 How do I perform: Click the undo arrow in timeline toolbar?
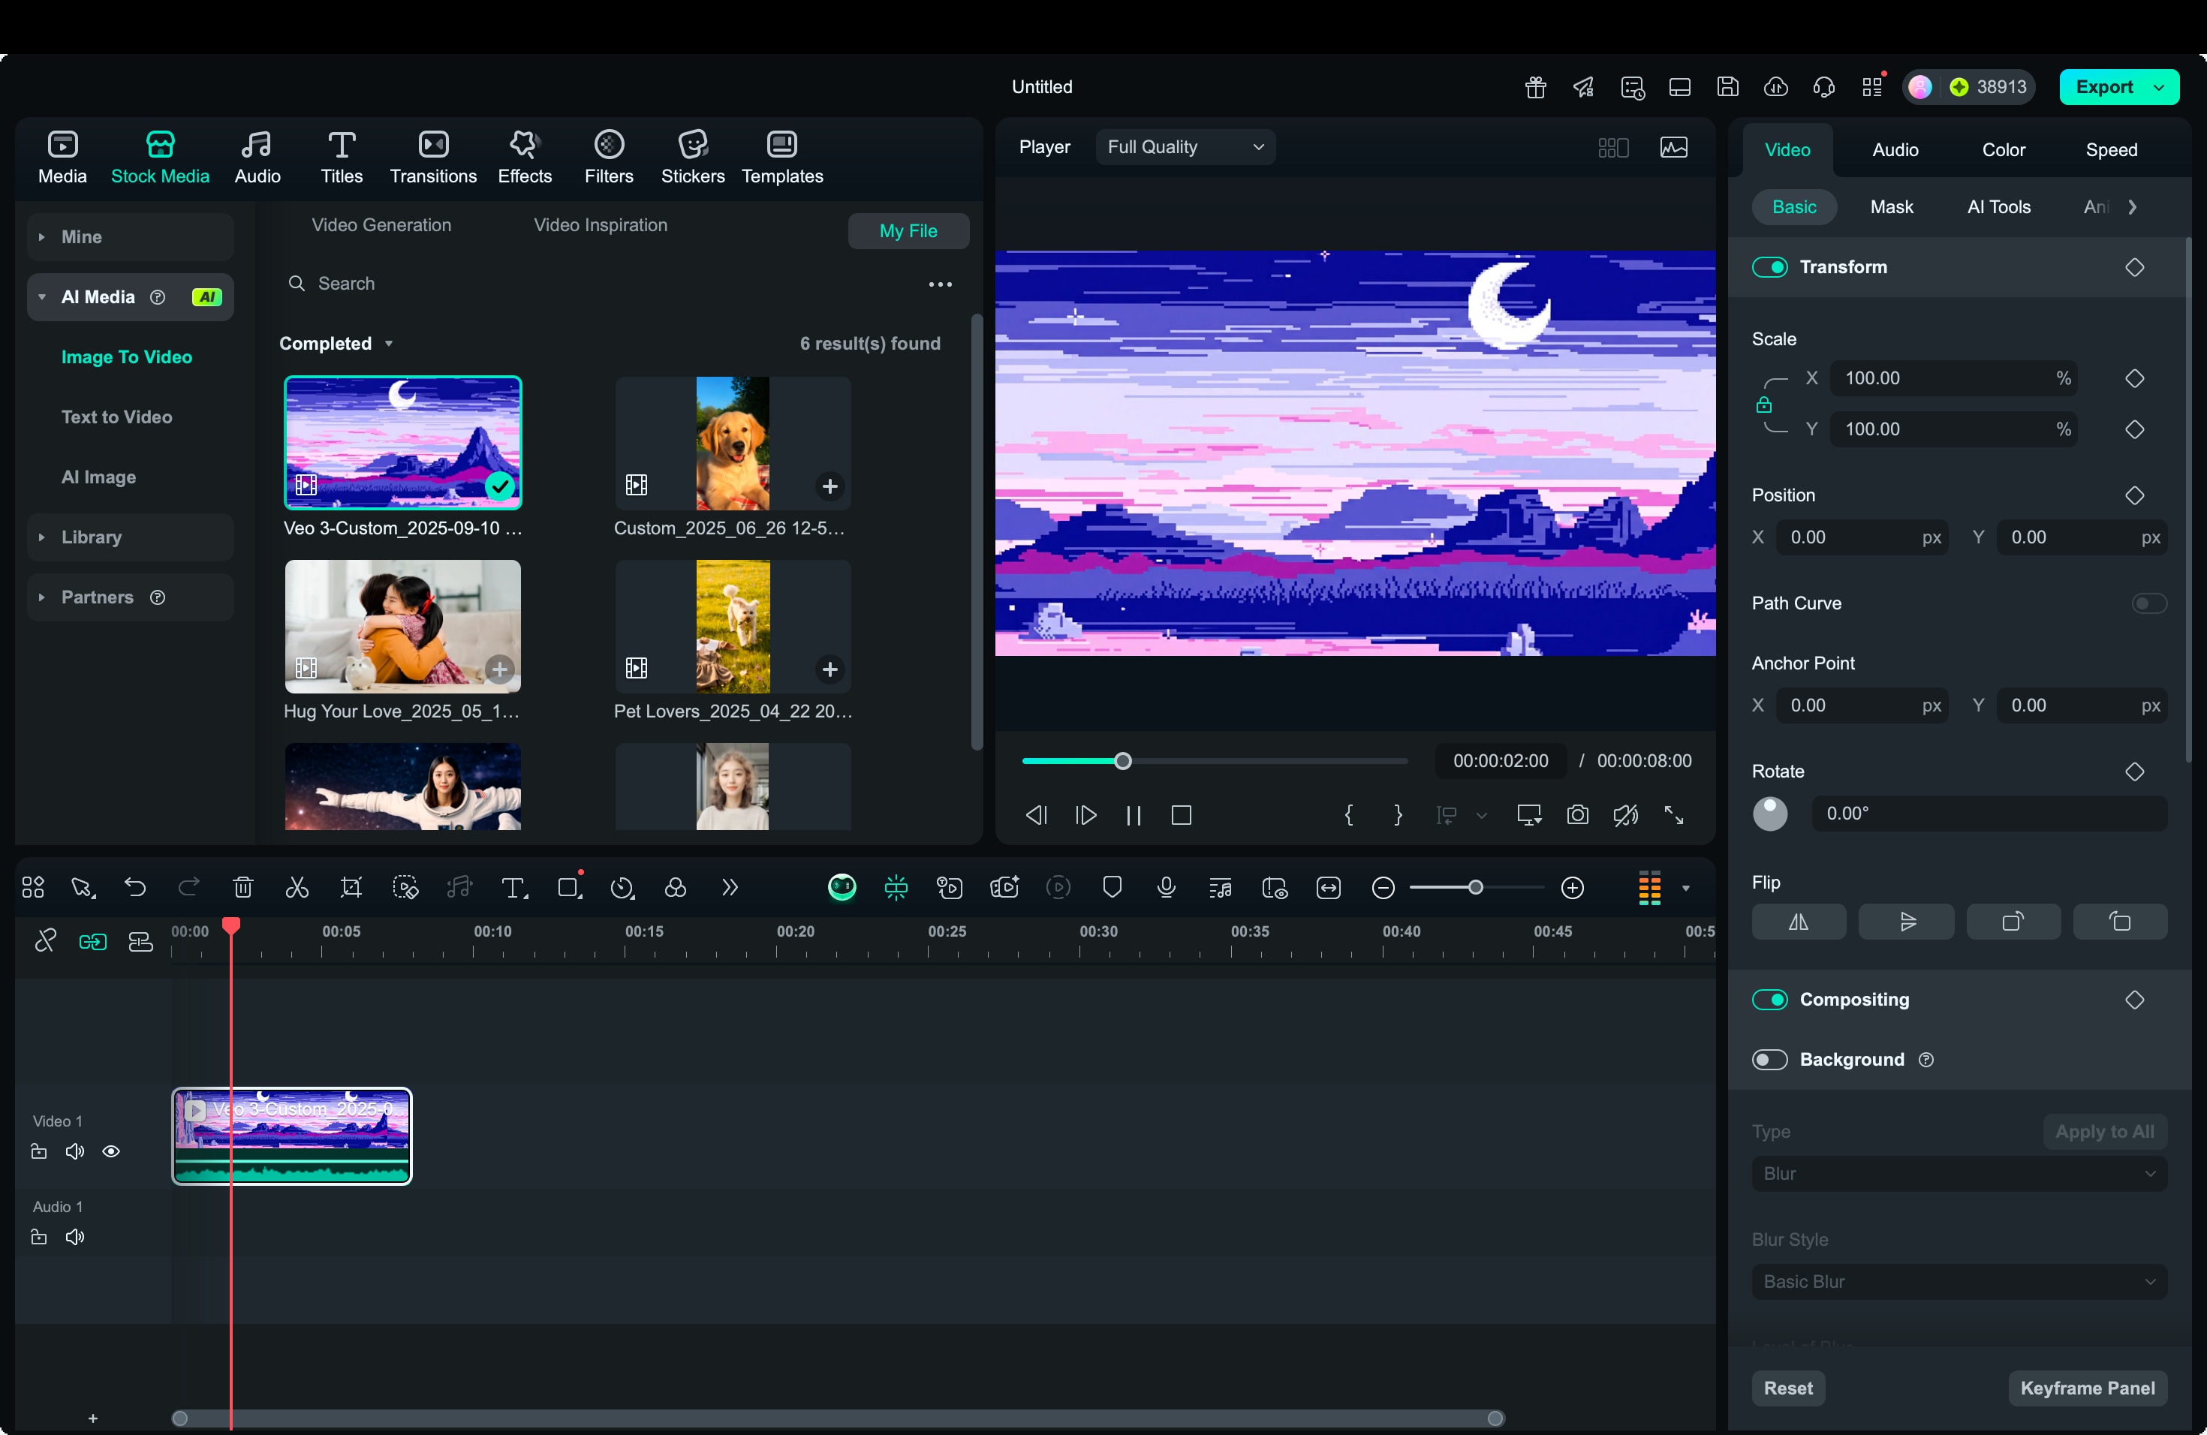[x=135, y=888]
